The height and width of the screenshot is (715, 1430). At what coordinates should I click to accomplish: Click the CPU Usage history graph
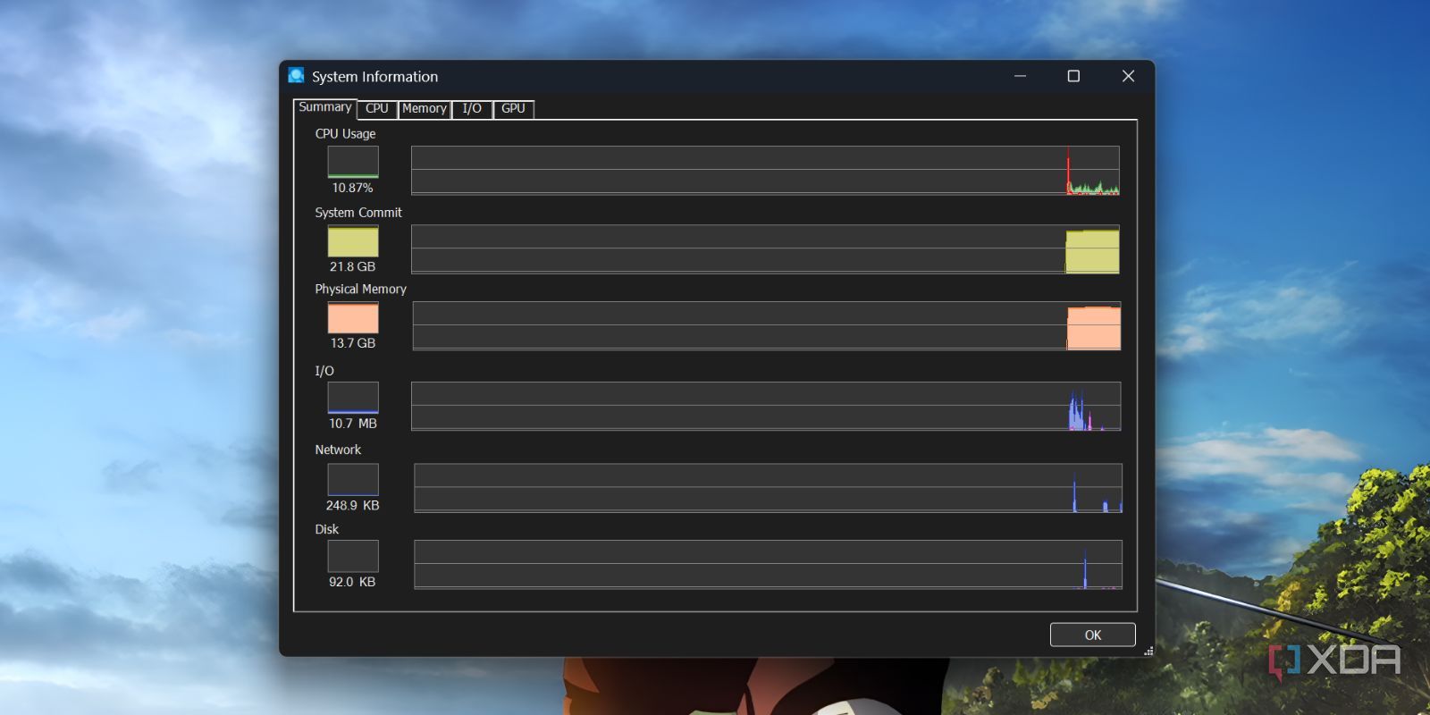point(765,170)
